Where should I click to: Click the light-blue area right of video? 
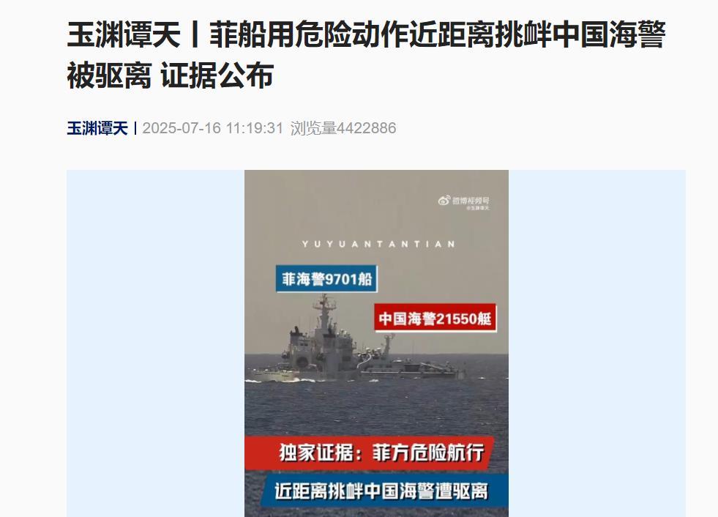pos(597,343)
